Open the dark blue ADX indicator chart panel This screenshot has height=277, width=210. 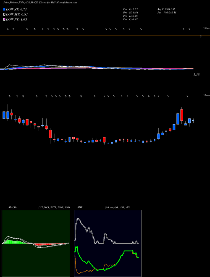108,243
